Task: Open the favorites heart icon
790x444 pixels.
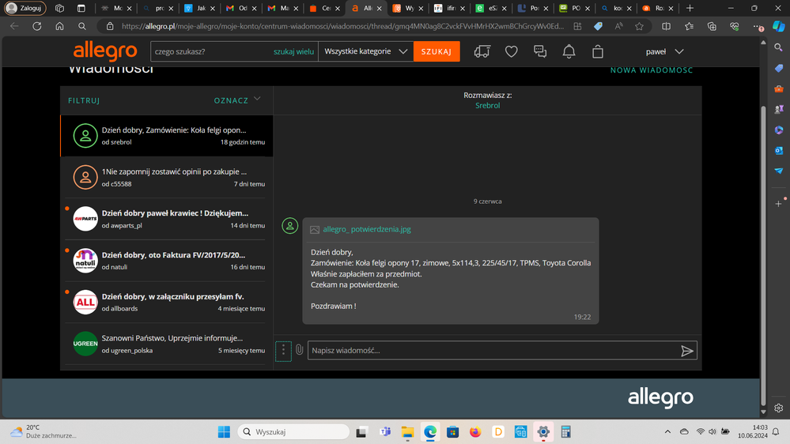Action: coord(512,51)
